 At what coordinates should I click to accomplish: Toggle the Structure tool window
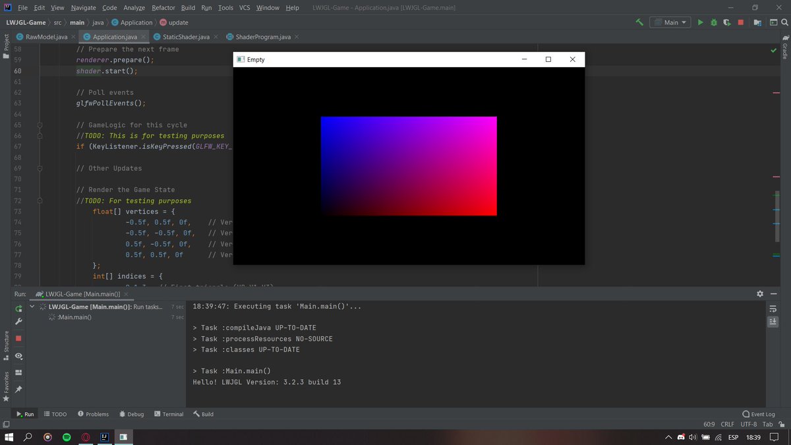(6, 345)
